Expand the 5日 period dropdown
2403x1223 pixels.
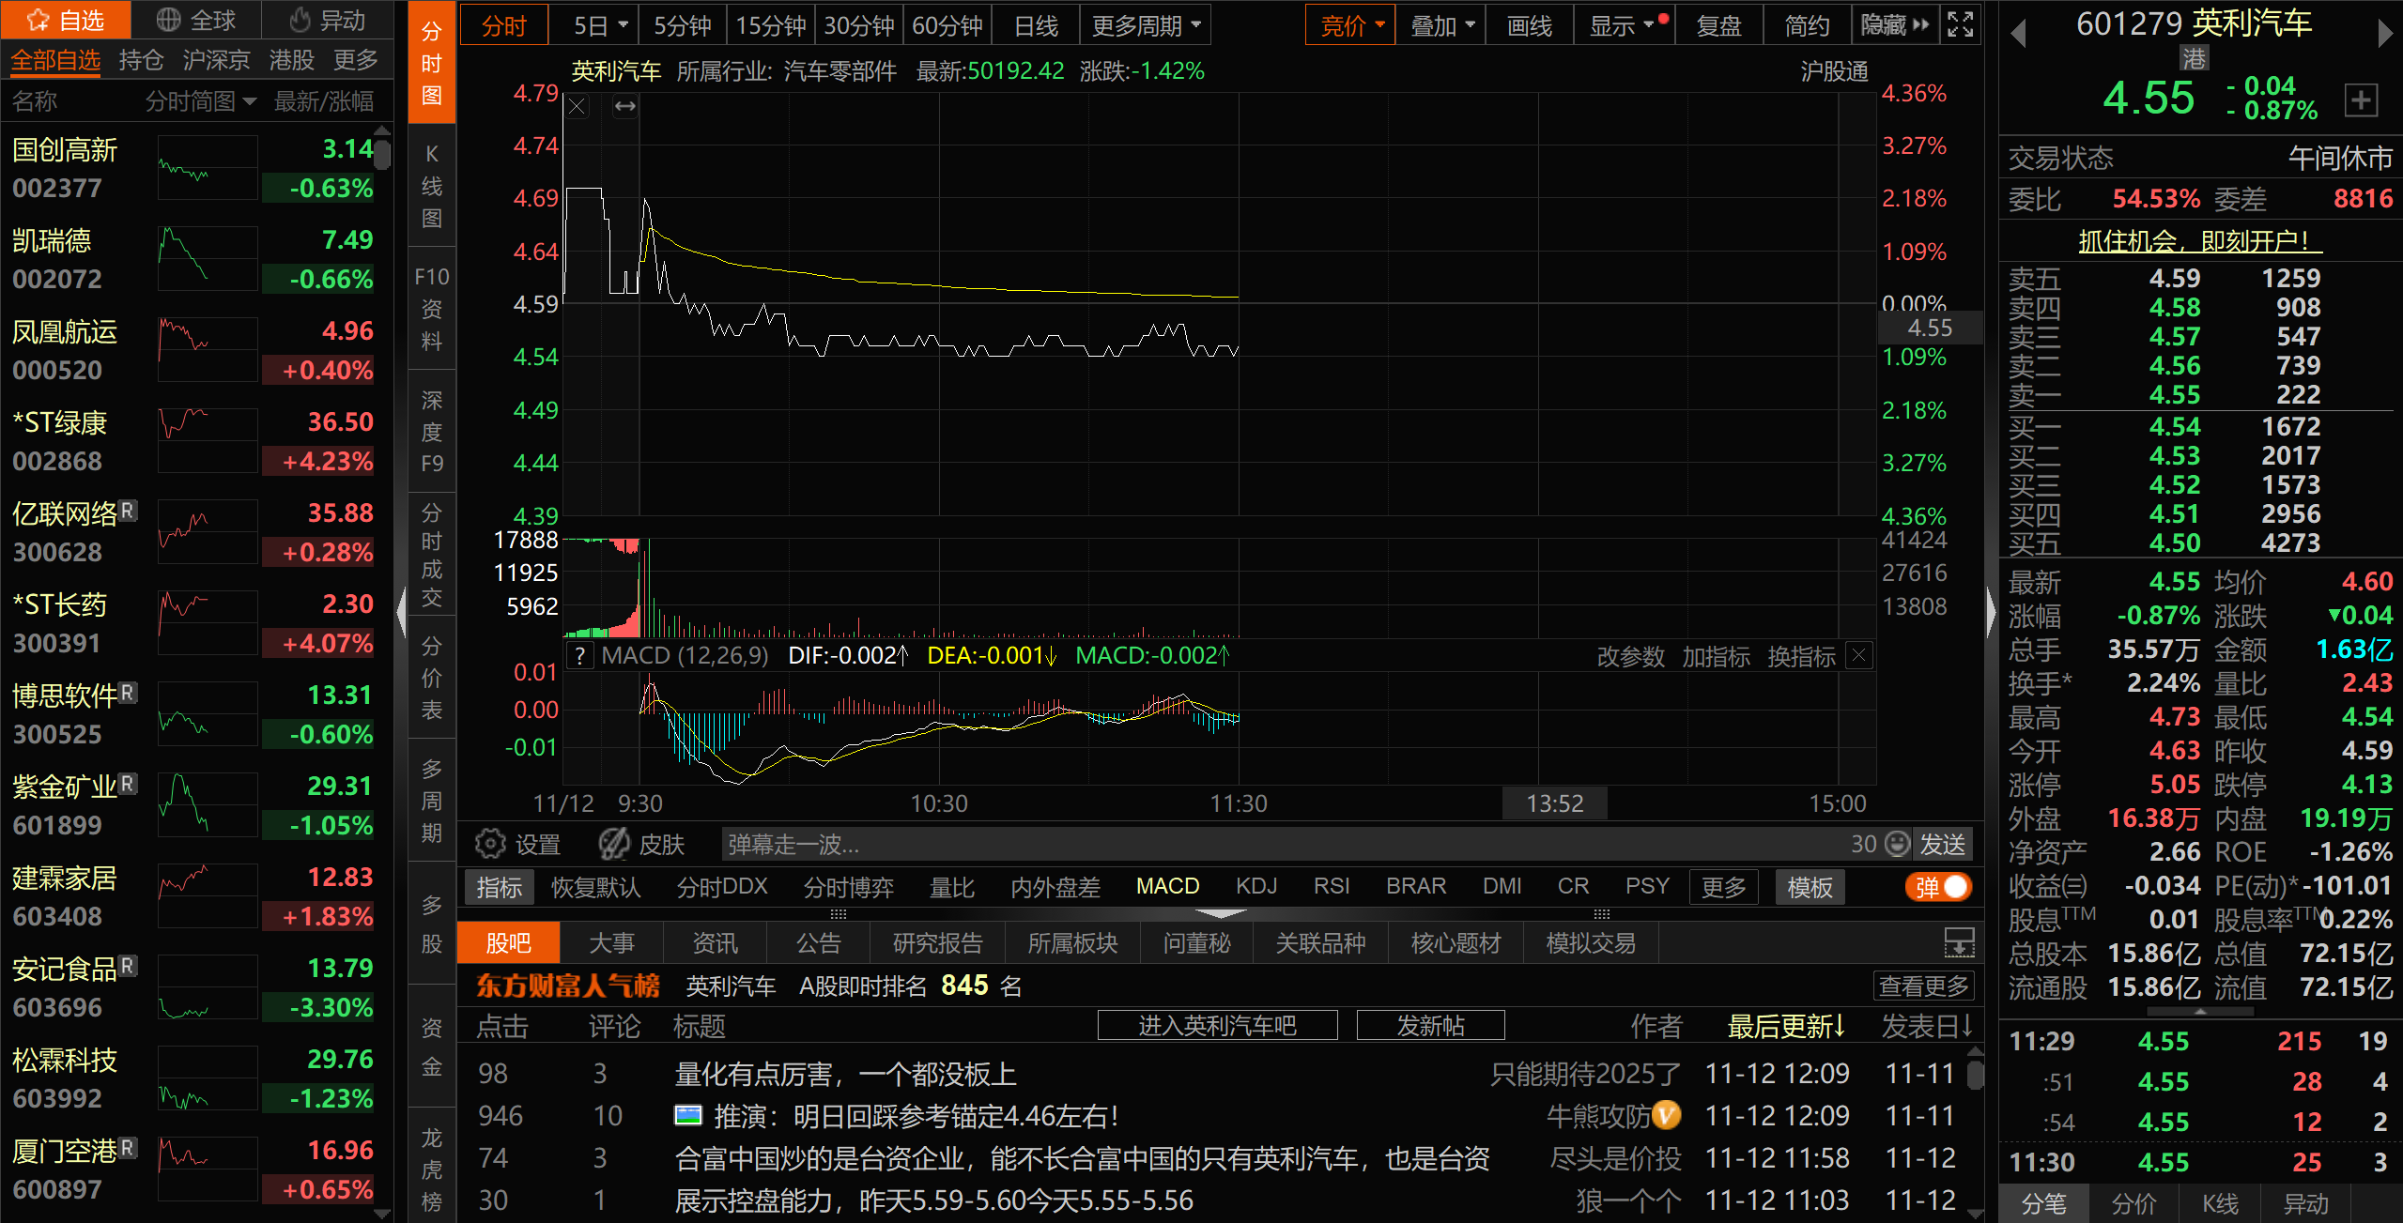[622, 25]
